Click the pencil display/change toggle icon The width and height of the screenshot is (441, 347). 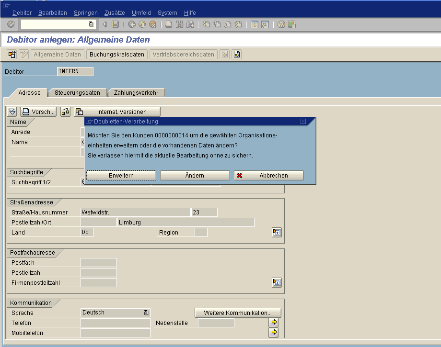24,54
